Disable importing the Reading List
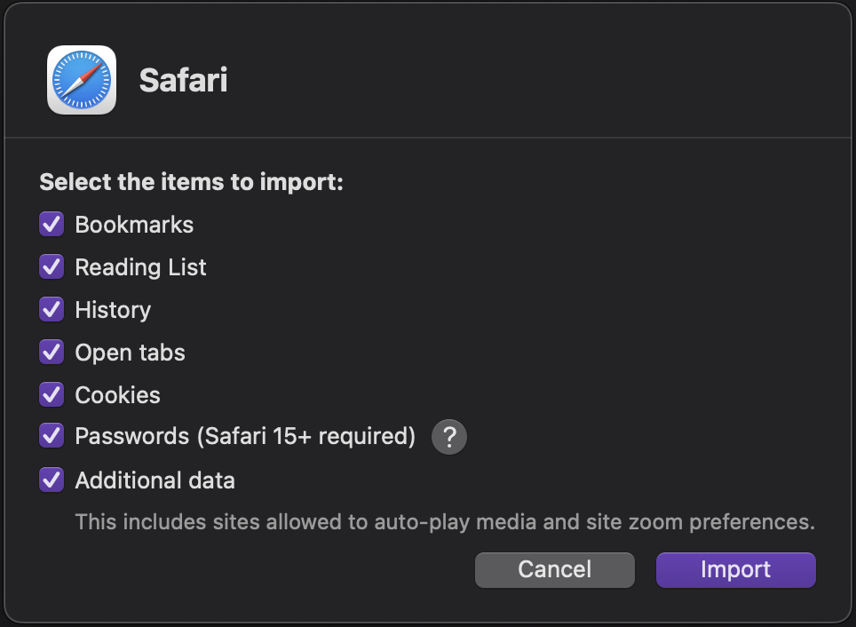 click(51, 266)
